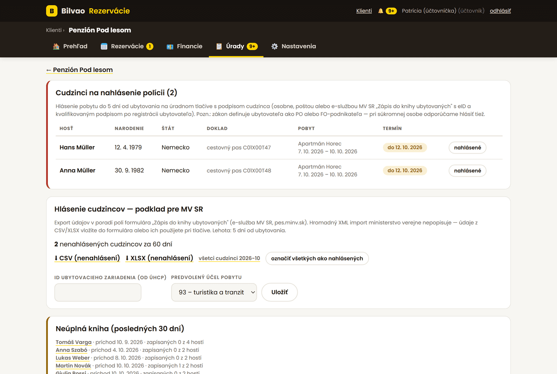
Task: Switch to the Financie tab
Action: [185, 46]
